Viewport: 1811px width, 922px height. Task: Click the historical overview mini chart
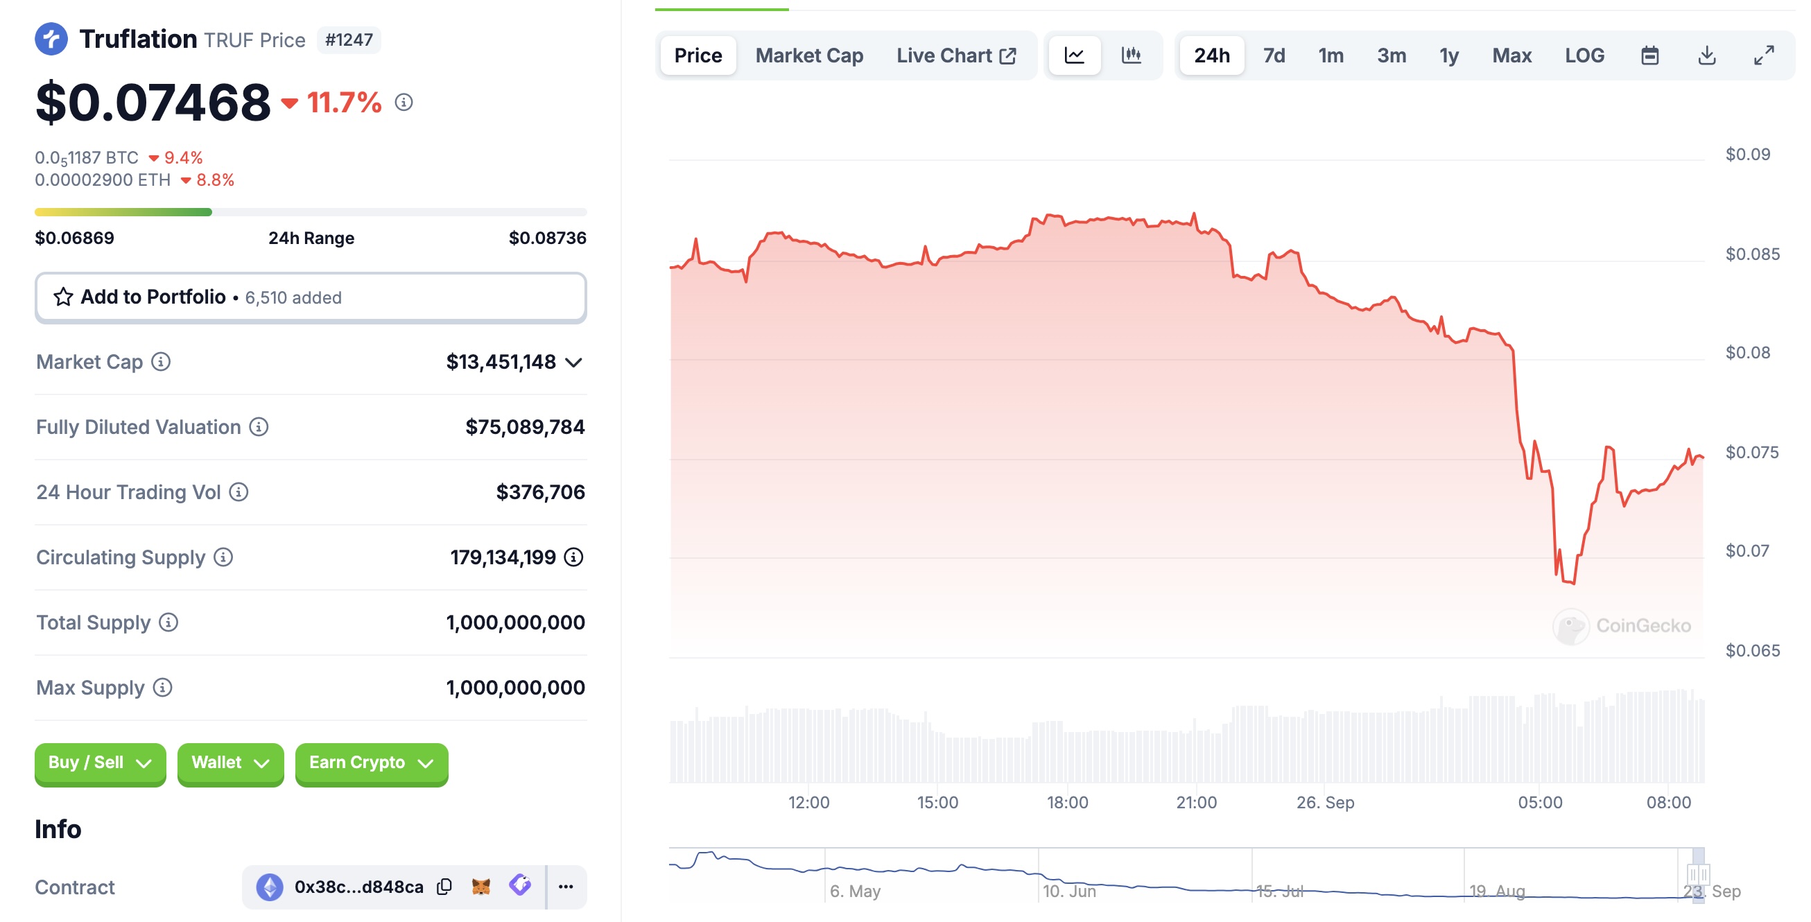[1187, 875]
